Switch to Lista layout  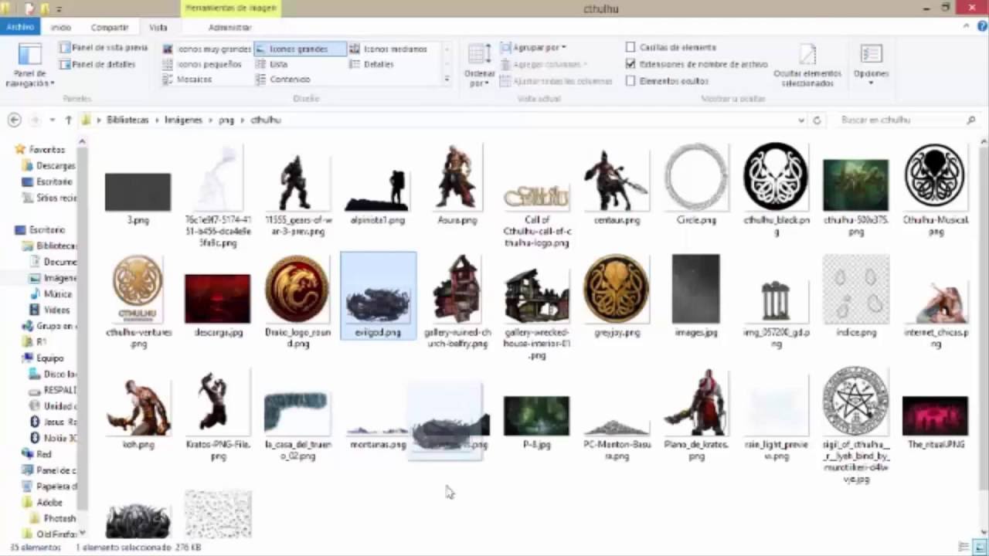[x=271, y=64]
